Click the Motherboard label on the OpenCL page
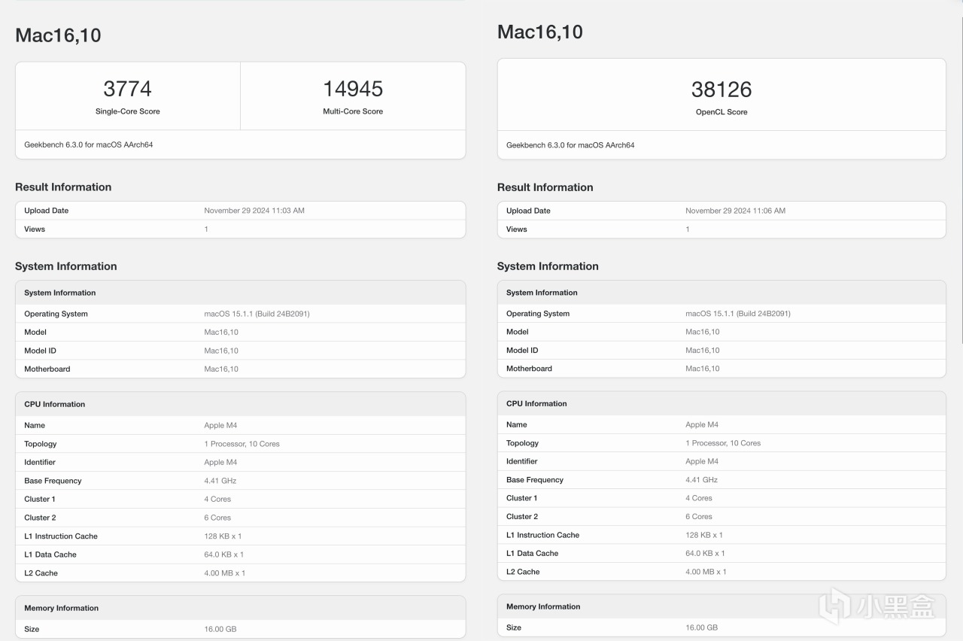 tap(529, 369)
